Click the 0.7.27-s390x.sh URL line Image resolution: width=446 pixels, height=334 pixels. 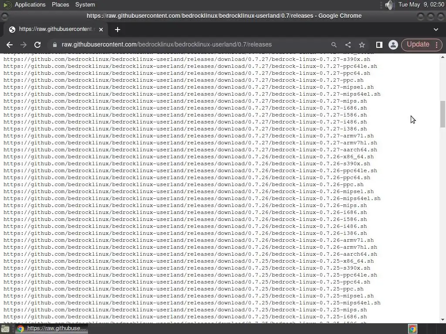tap(187, 59)
